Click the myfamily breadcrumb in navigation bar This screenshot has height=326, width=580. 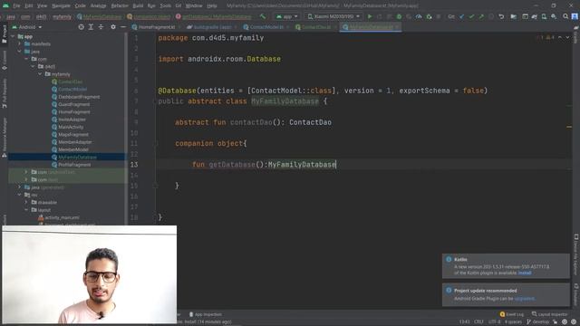[62, 16]
